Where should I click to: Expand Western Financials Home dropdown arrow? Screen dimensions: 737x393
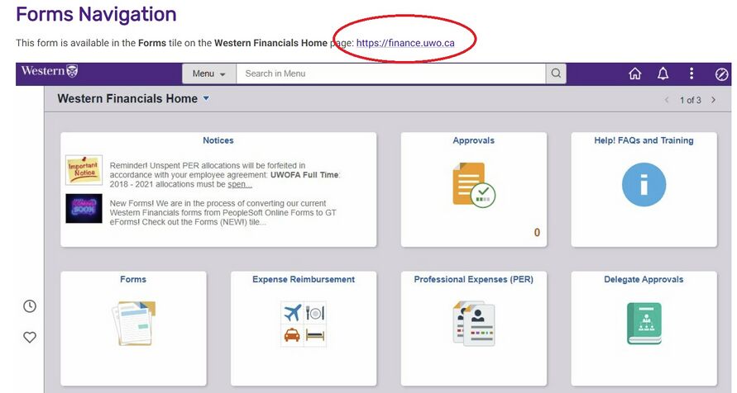[x=206, y=98]
